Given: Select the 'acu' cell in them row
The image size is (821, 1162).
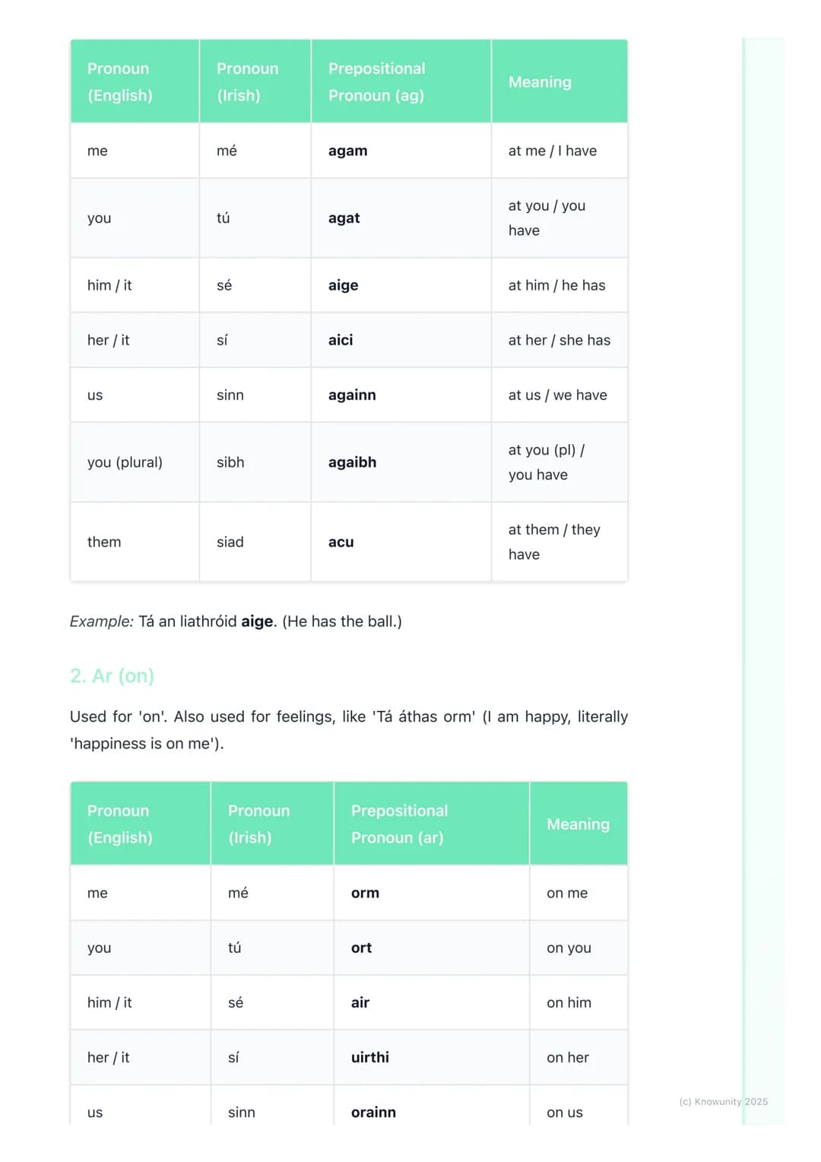Looking at the screenshot, I should tap(401, 542).
